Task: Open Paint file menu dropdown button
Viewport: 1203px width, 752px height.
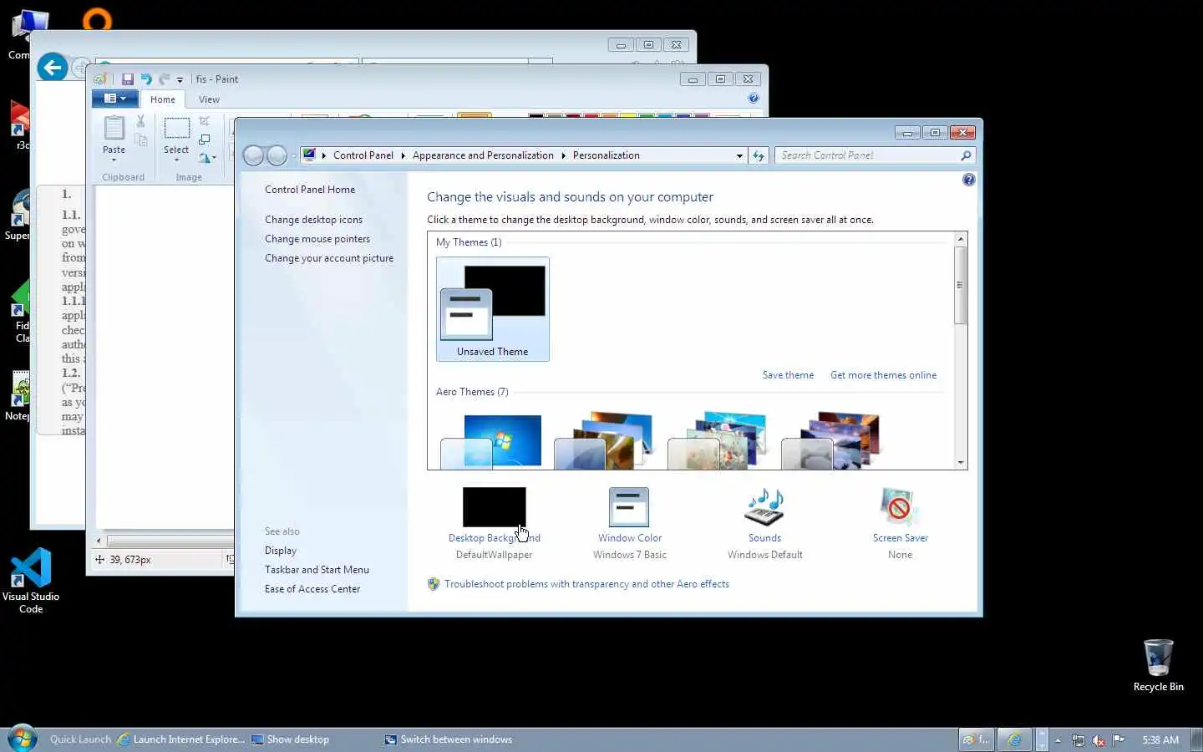Action: 114,99
